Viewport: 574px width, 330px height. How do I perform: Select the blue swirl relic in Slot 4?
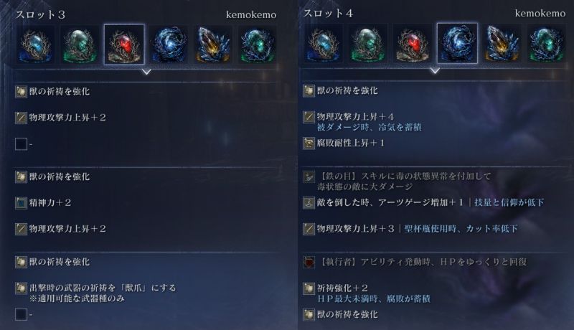457,43
